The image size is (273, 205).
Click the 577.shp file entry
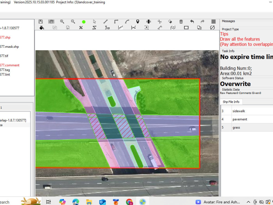(5, 37)
